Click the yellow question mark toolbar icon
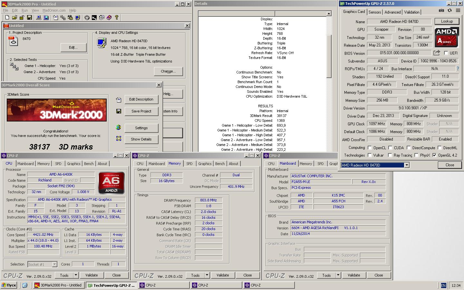 click(x=117, y=18)
